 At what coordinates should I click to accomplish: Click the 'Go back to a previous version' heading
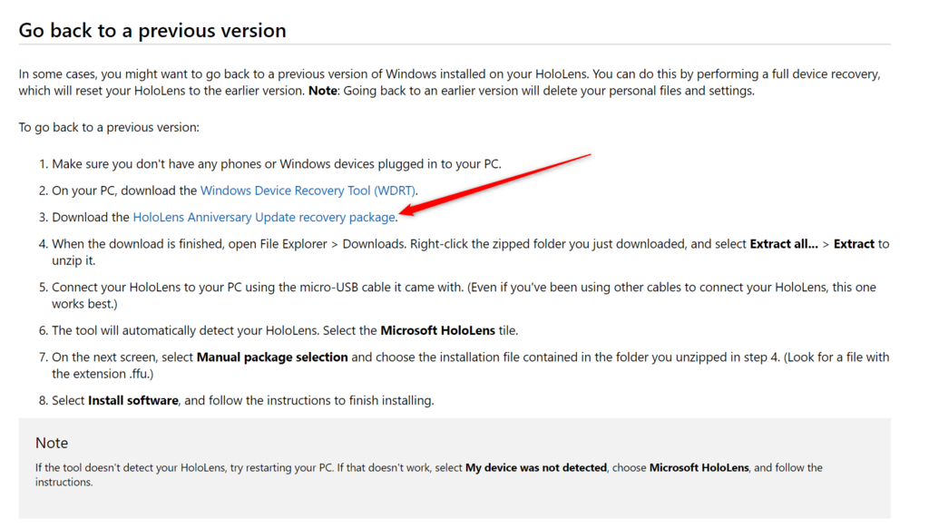(x=152, y=30)
